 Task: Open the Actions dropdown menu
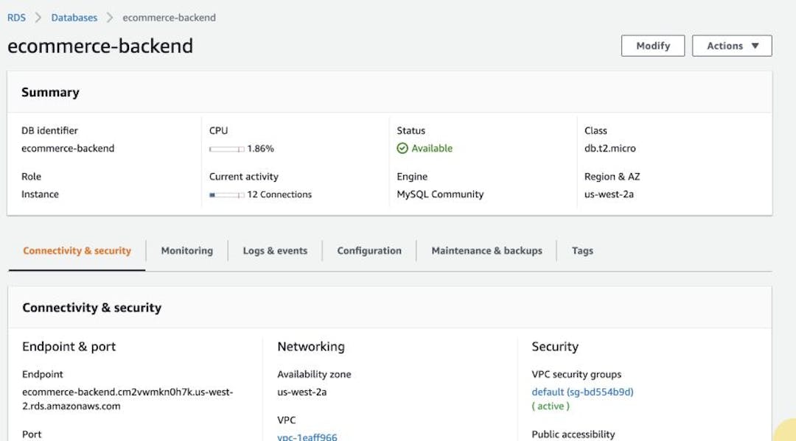coord(730,46)
